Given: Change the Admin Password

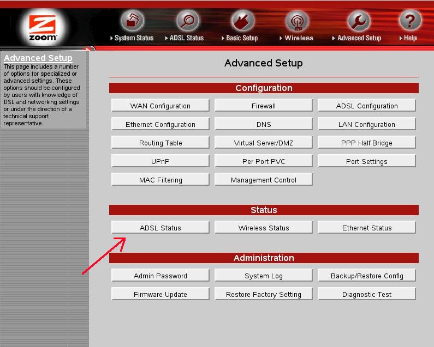Looking at the screenshot, I should click(160, 276).
